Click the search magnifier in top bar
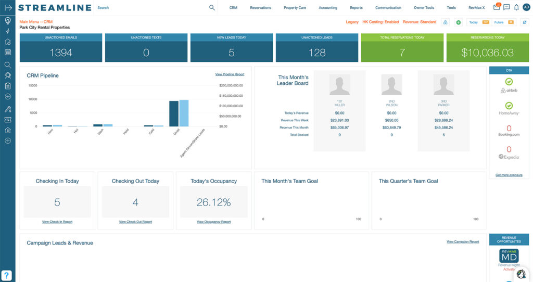533x282 pixels. point(212,7)
